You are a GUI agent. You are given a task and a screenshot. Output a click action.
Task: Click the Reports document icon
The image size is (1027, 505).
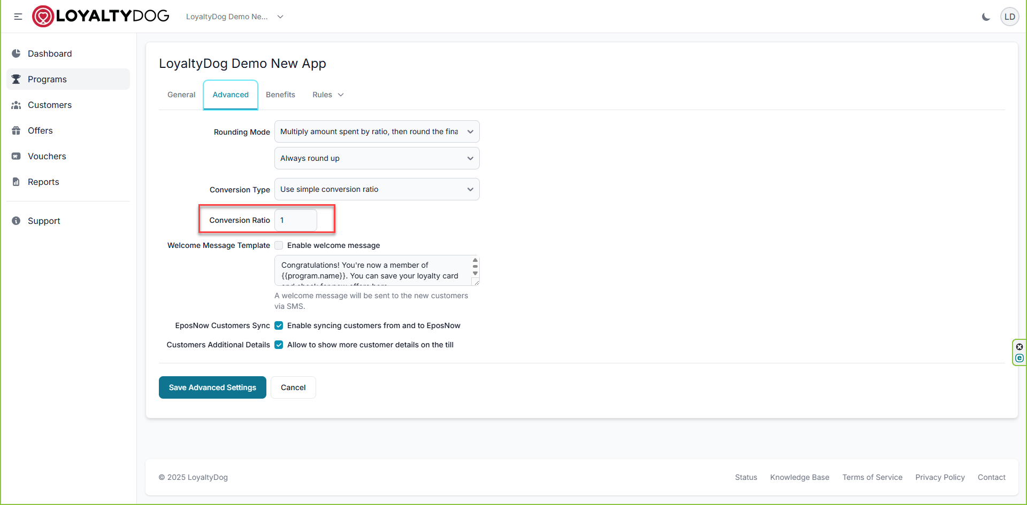click(16, 182)
